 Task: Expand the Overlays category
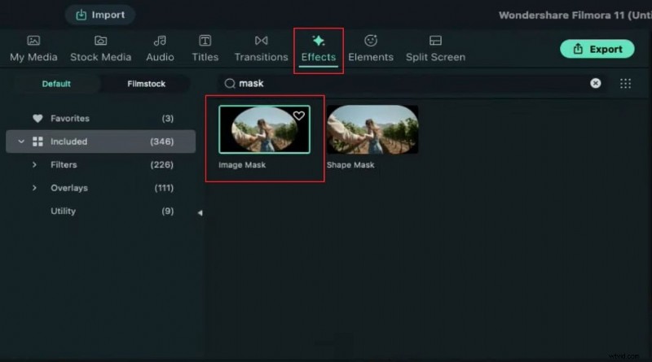pos(34,188)
